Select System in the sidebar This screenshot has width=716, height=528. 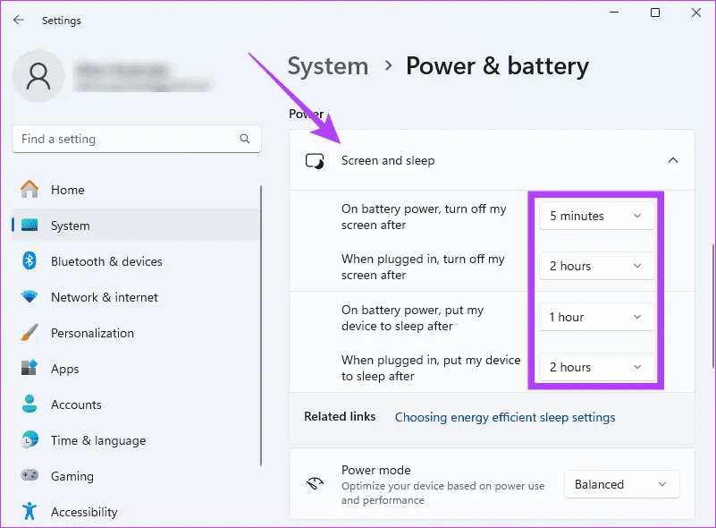pos(71,226)
